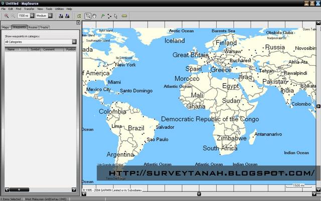Click waypoint list right scroll arrow

coord(74,190)
